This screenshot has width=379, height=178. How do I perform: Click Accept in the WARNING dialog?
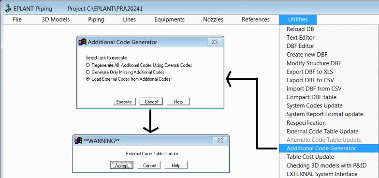122,165
